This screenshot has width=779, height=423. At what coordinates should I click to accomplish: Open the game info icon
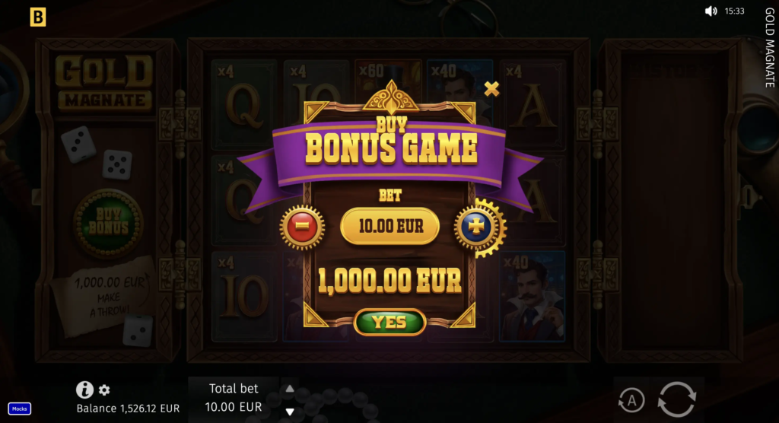coord(84,390)
